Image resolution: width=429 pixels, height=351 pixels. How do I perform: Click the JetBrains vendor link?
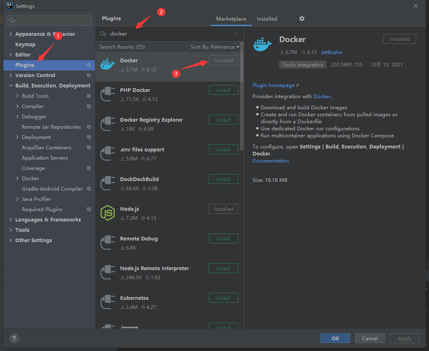click(x=331, y=52)
